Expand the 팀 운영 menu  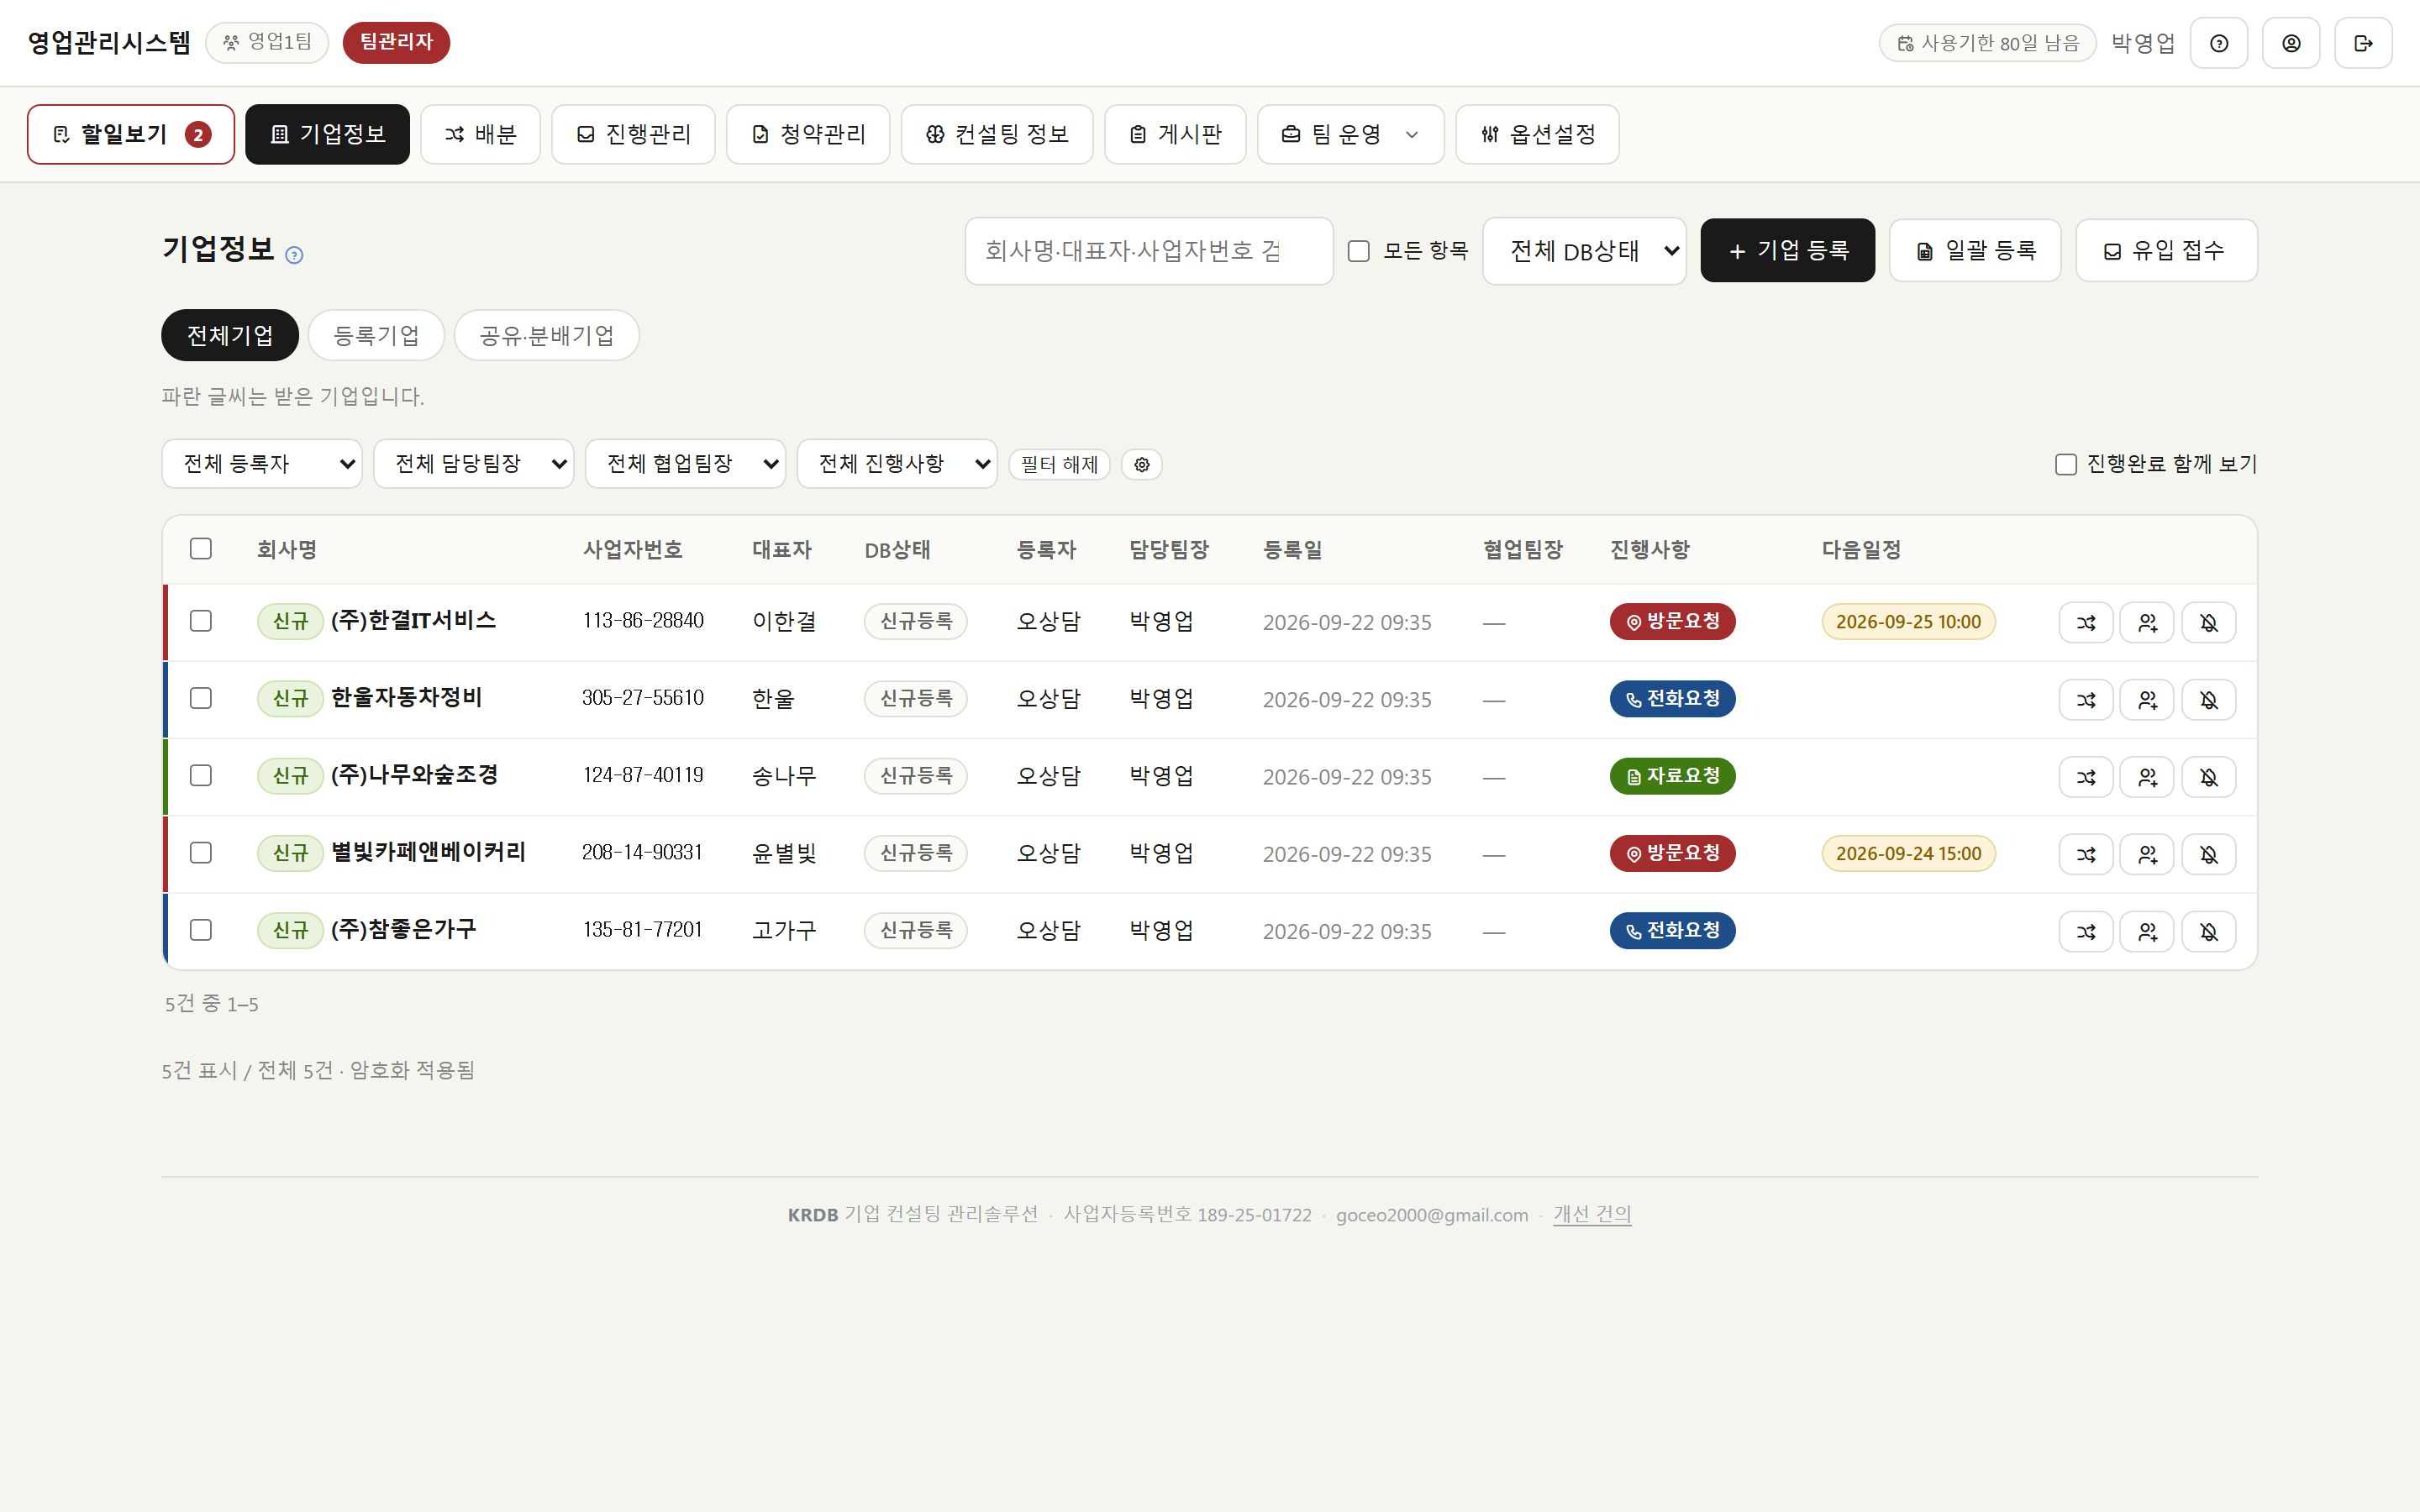click(x=1350, y=134)
